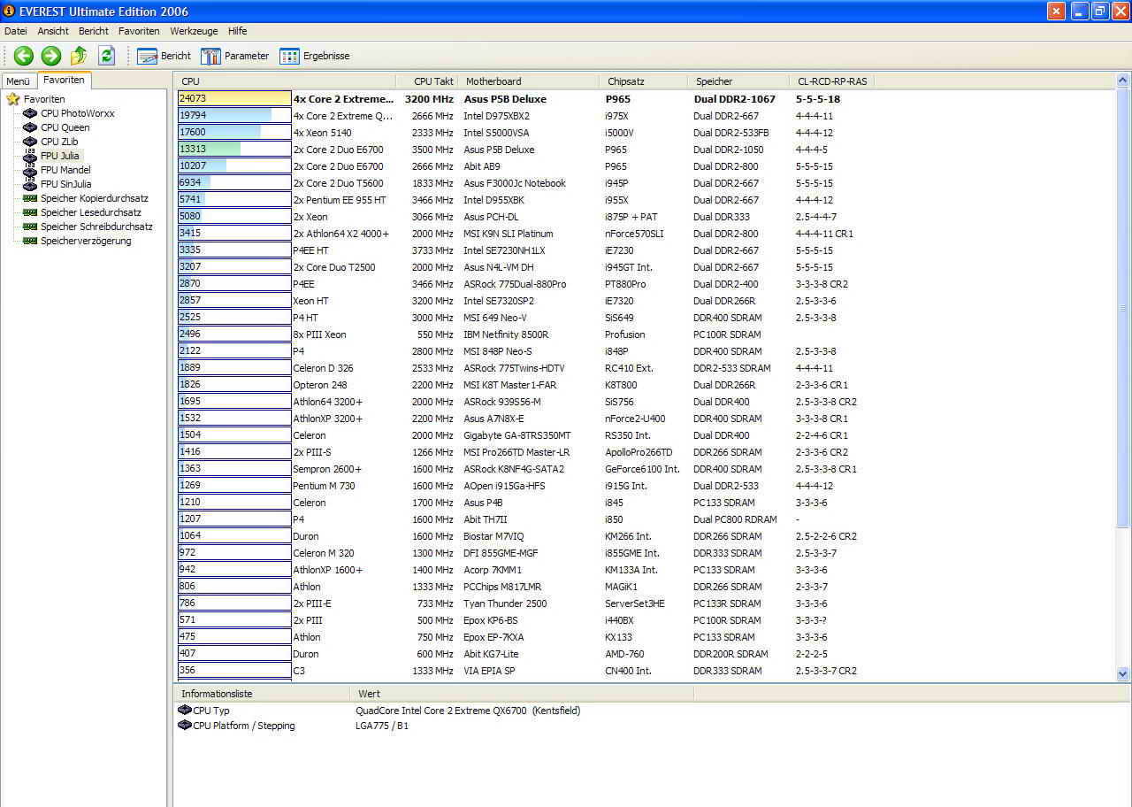1132x807 pixels.
Task: Click IBM Netfinity 8500R motherboard cell
Action: (506, 334)
